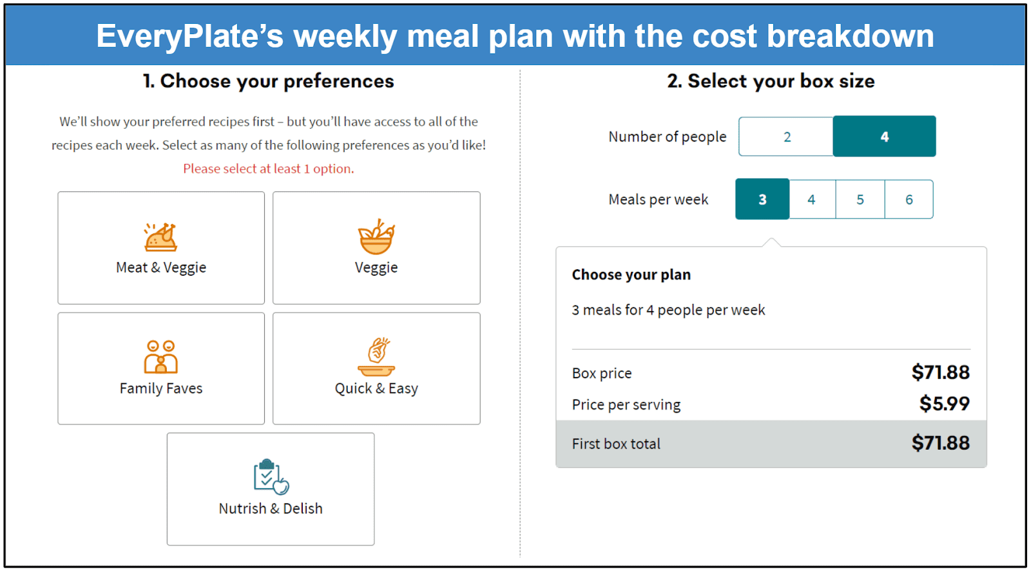The image size is (1031, 572).
Task: Click the salad bowl Veggie icon
Action: (376, 236)
